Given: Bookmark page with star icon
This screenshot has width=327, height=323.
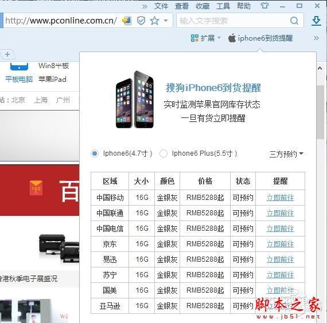Looking at the screenshot, I should (x=154, y=21).
